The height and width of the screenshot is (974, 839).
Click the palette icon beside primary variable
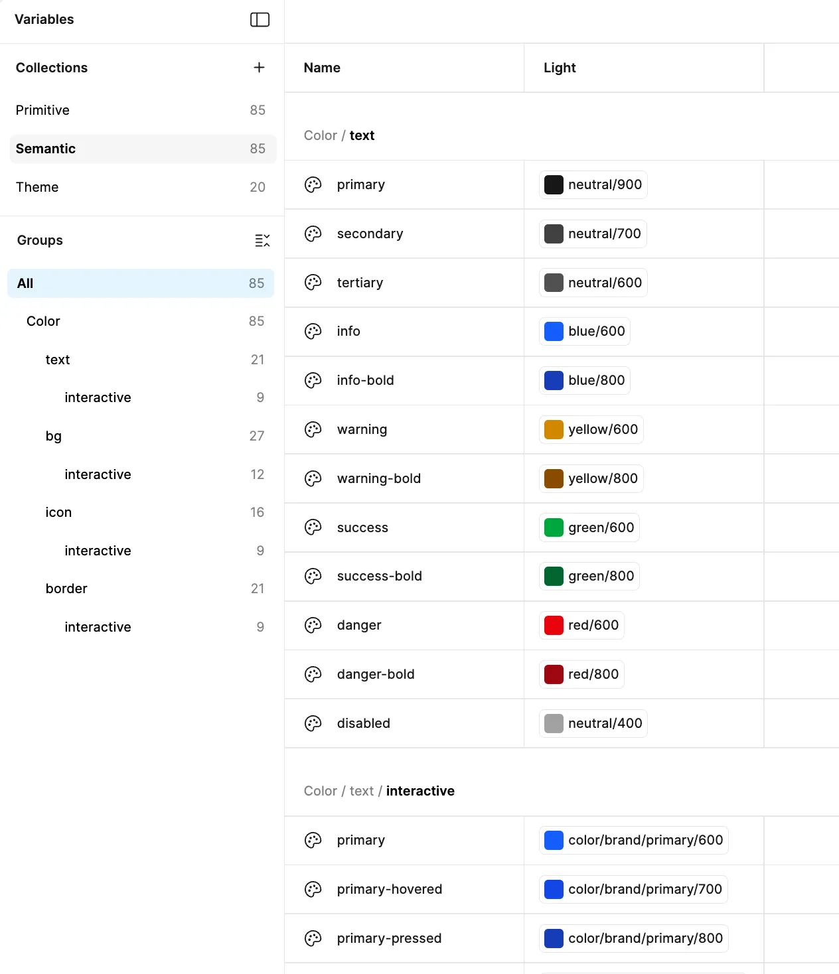[x=313, y=184]
